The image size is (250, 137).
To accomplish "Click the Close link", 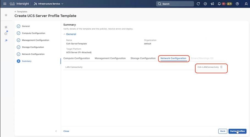I will (66, 131).
